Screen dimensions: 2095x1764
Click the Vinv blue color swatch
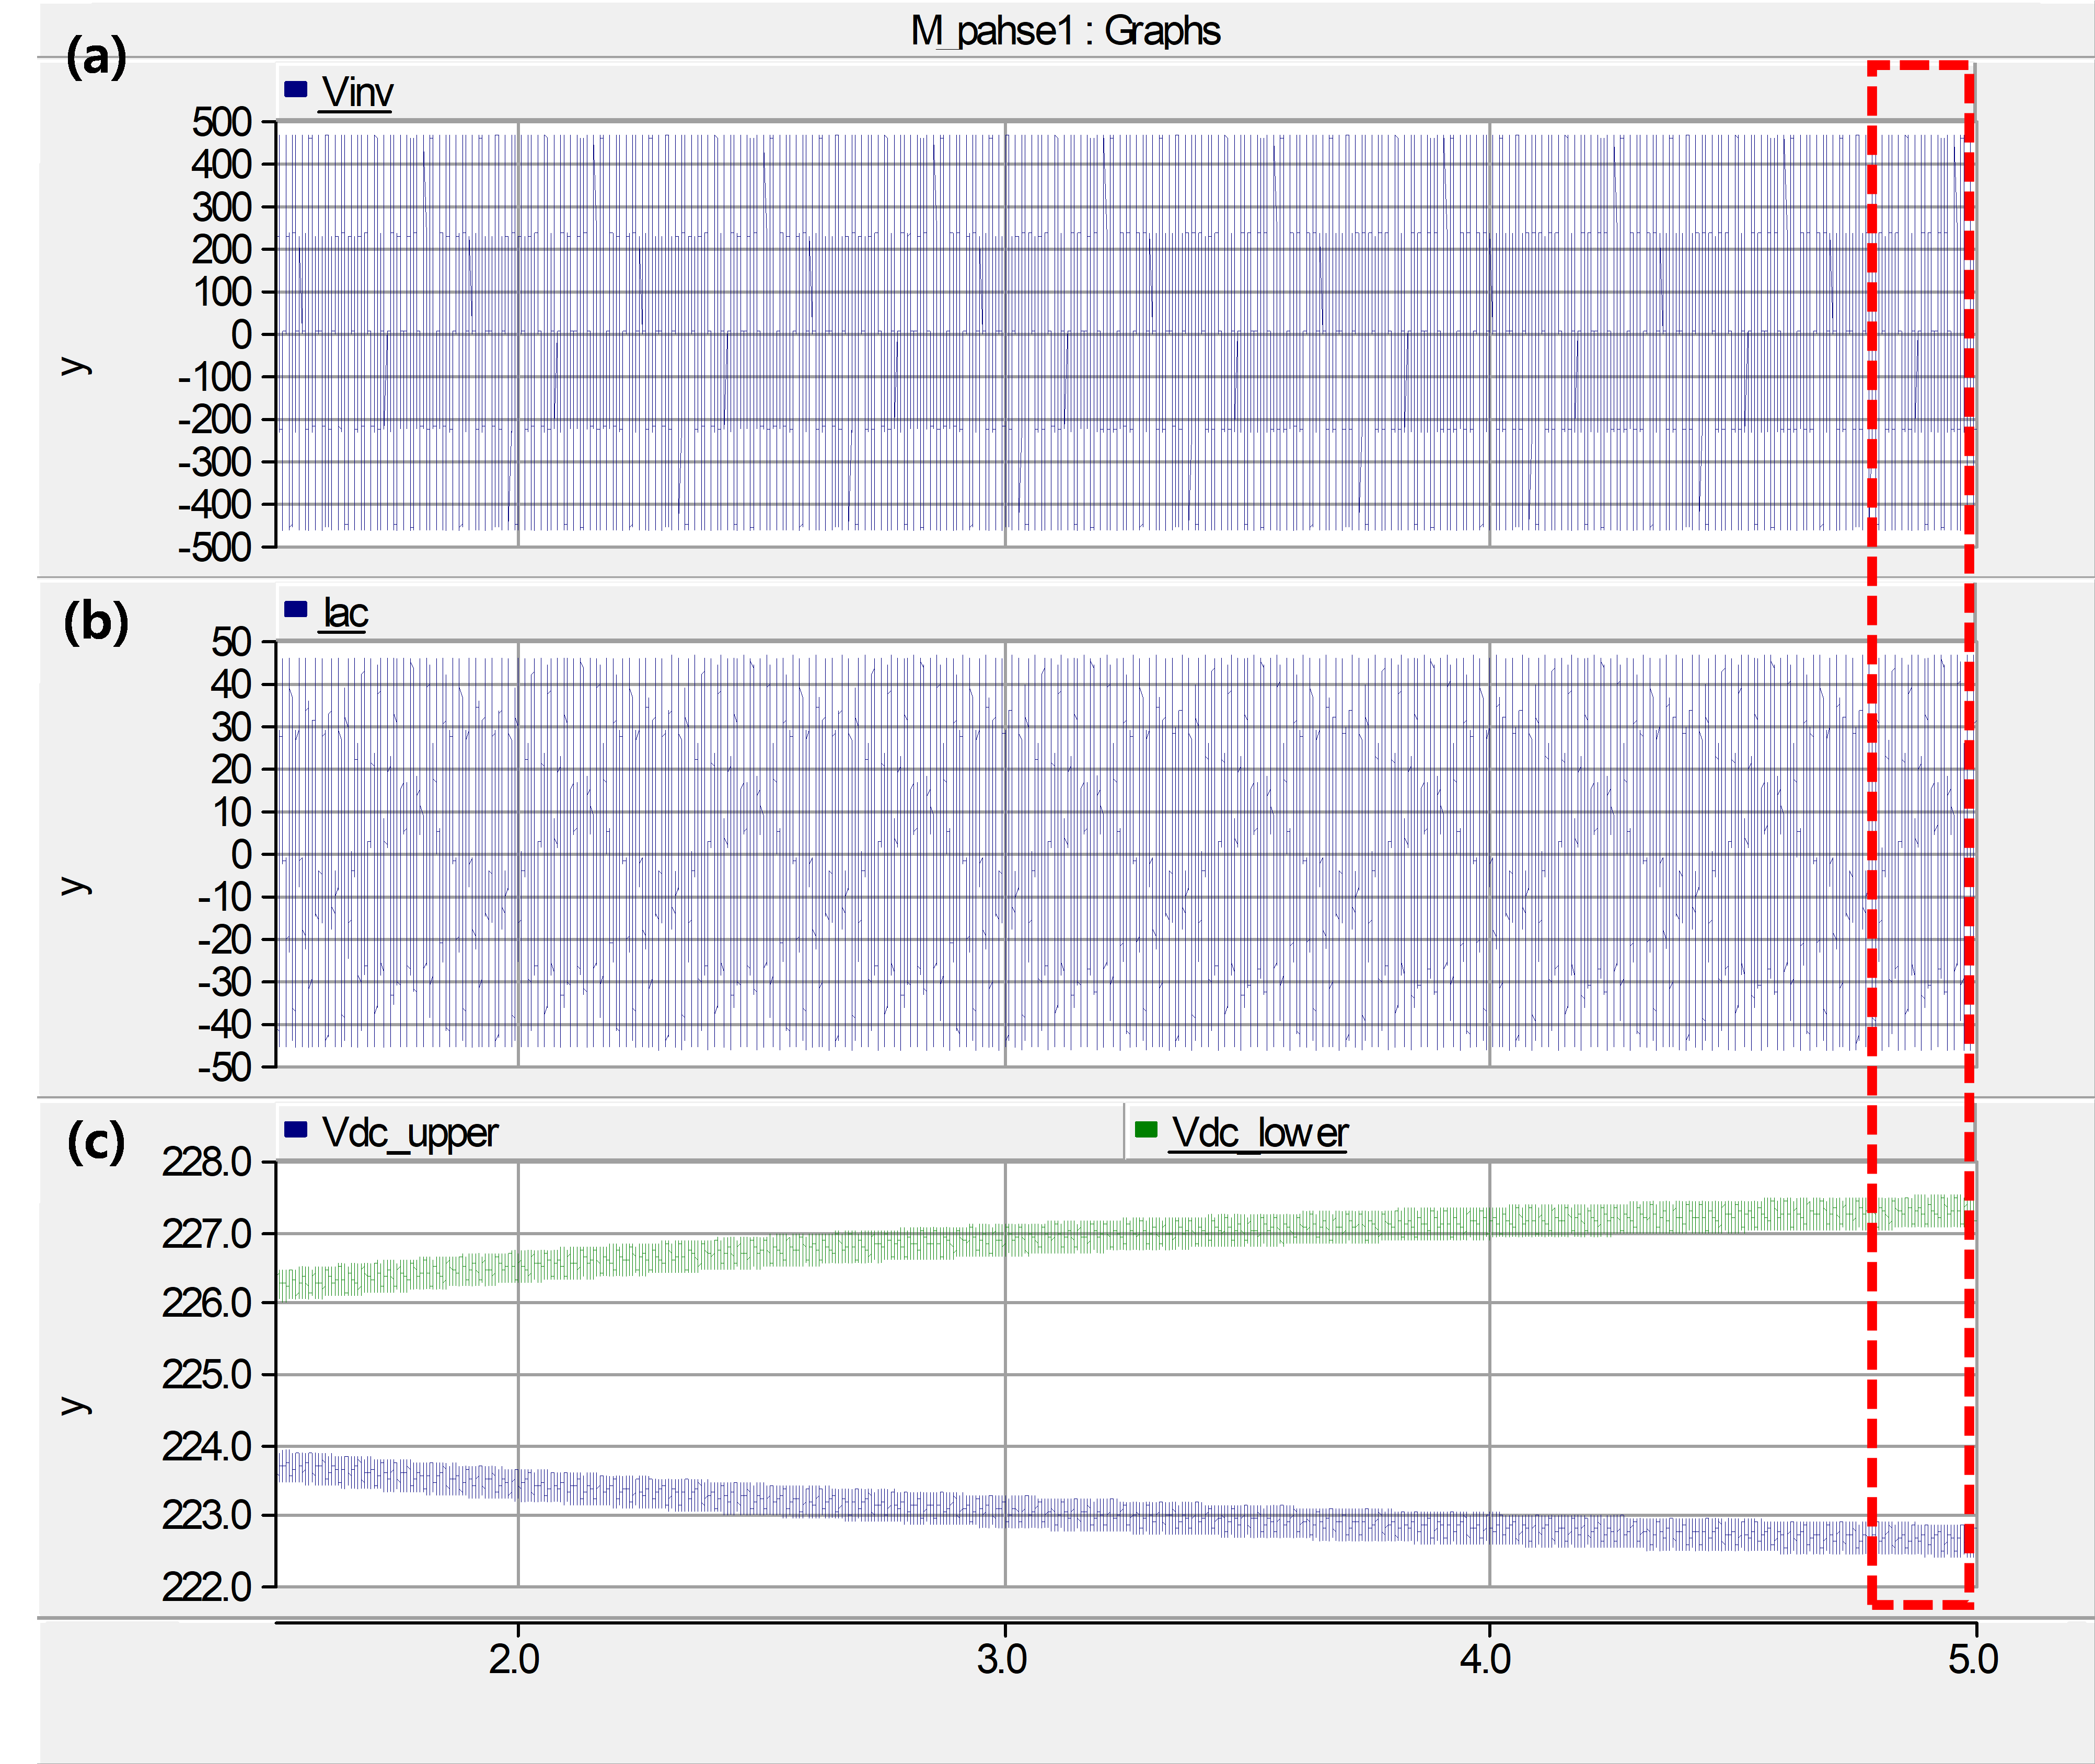click(x=295, y=89)
